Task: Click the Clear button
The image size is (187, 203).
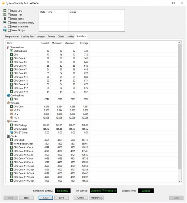Action: [x=46, y=198]
